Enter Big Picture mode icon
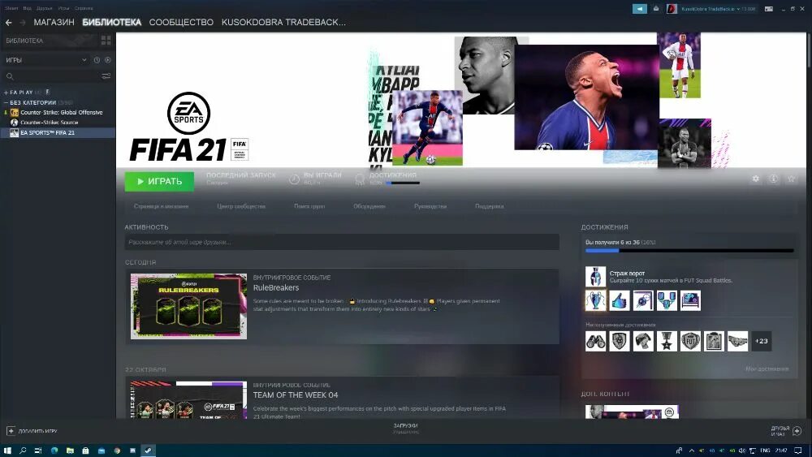The height and width of the screenshot is (457, 812). [x=769, y=9]
